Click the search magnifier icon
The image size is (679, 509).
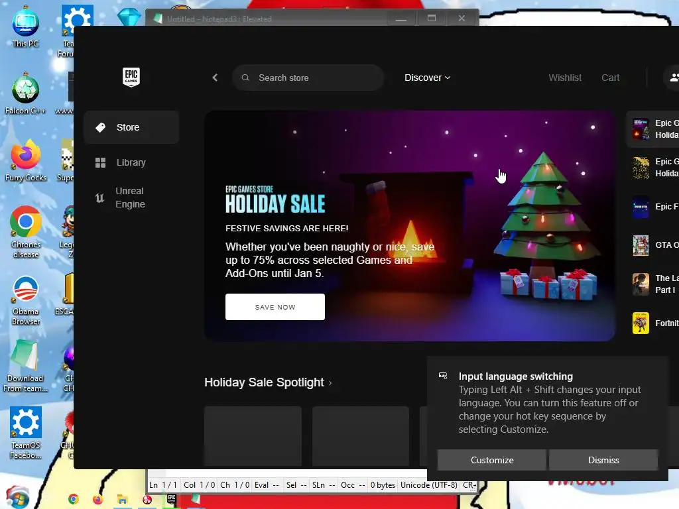pos(245,78)
